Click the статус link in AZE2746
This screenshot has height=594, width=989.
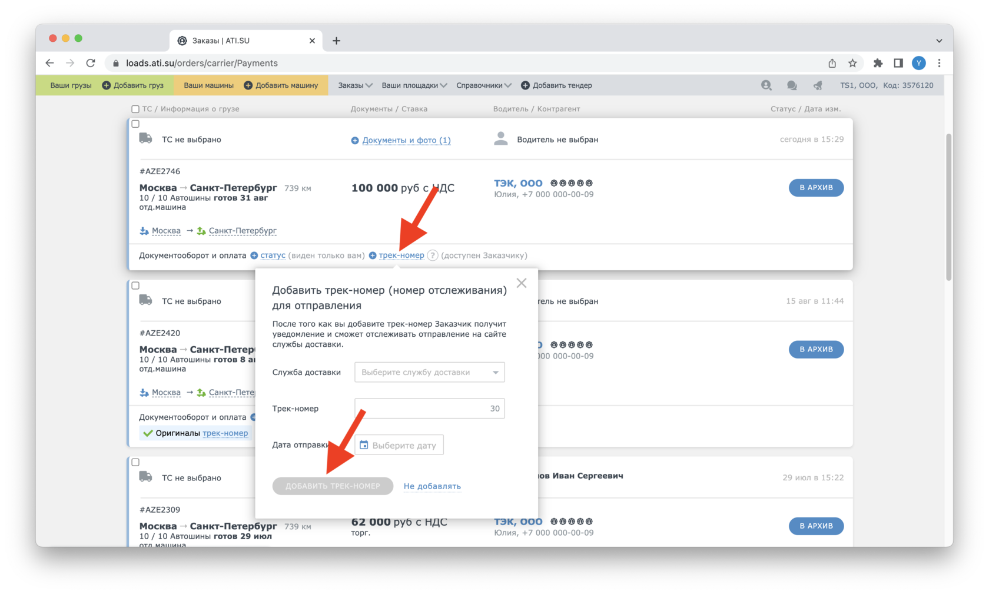(273, 255)
